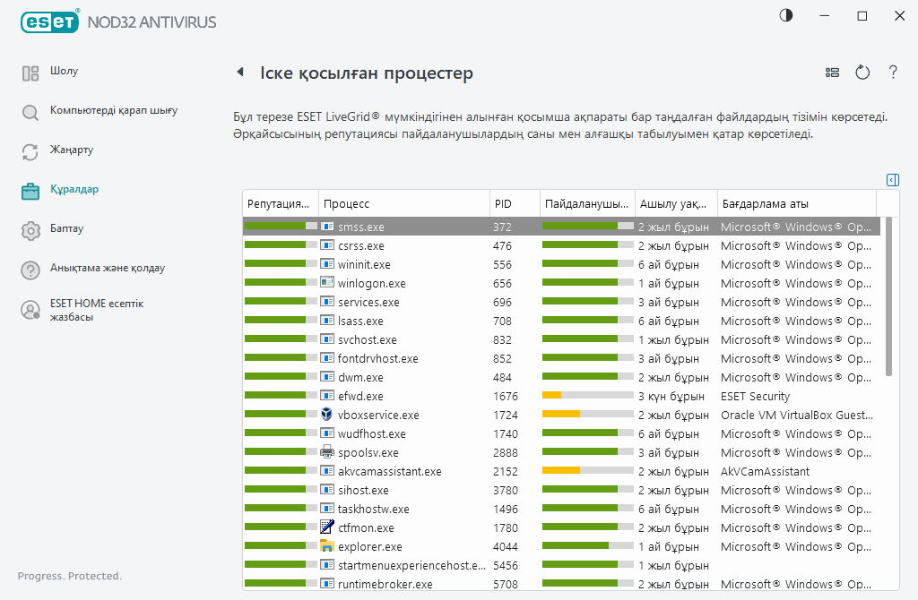Image resolution: width=918 pixels, height=600 pixels.
Task: Click the list view options icon
Action: [x=832, y=73]
